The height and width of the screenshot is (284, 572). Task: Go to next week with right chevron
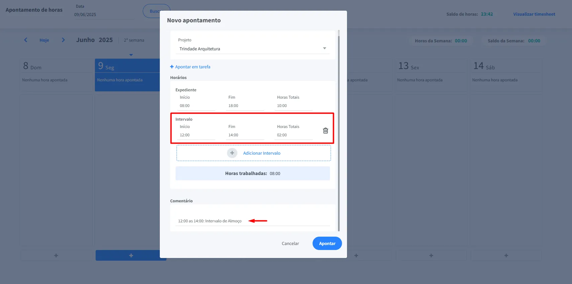click(x=63, y=40)
